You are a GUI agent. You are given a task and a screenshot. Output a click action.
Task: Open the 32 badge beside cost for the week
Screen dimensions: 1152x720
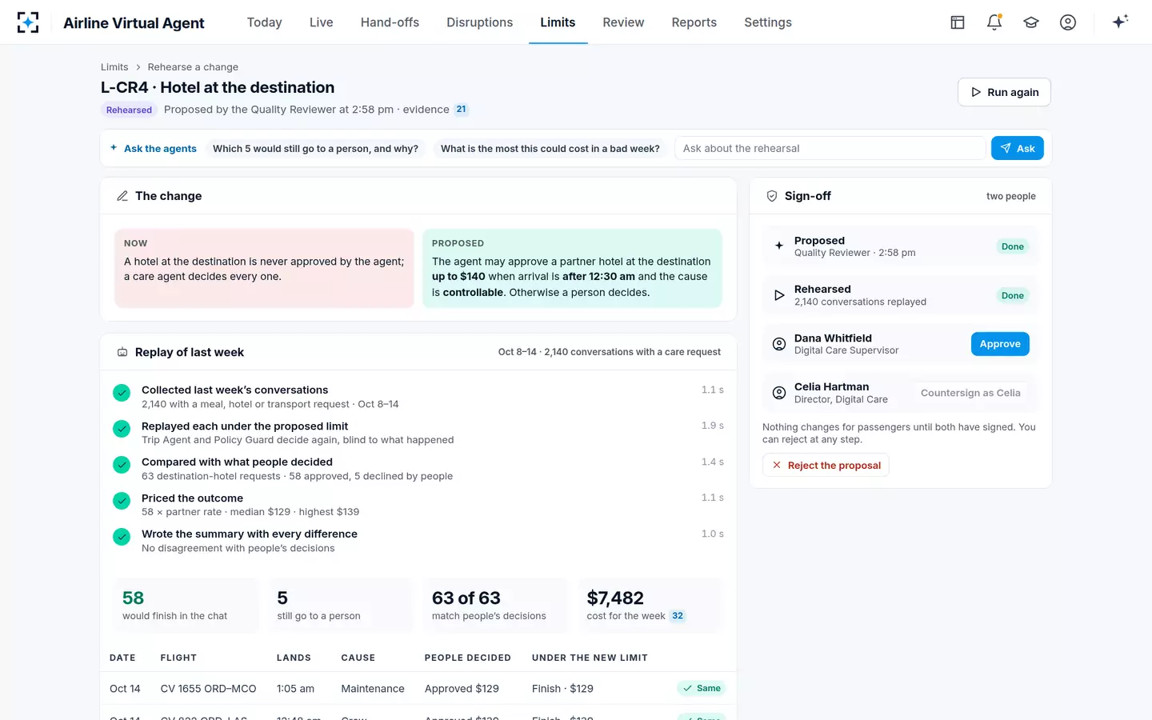click(x=678, y=616)
